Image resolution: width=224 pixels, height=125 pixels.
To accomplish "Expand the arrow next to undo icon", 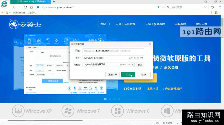I will pos(216,7).
